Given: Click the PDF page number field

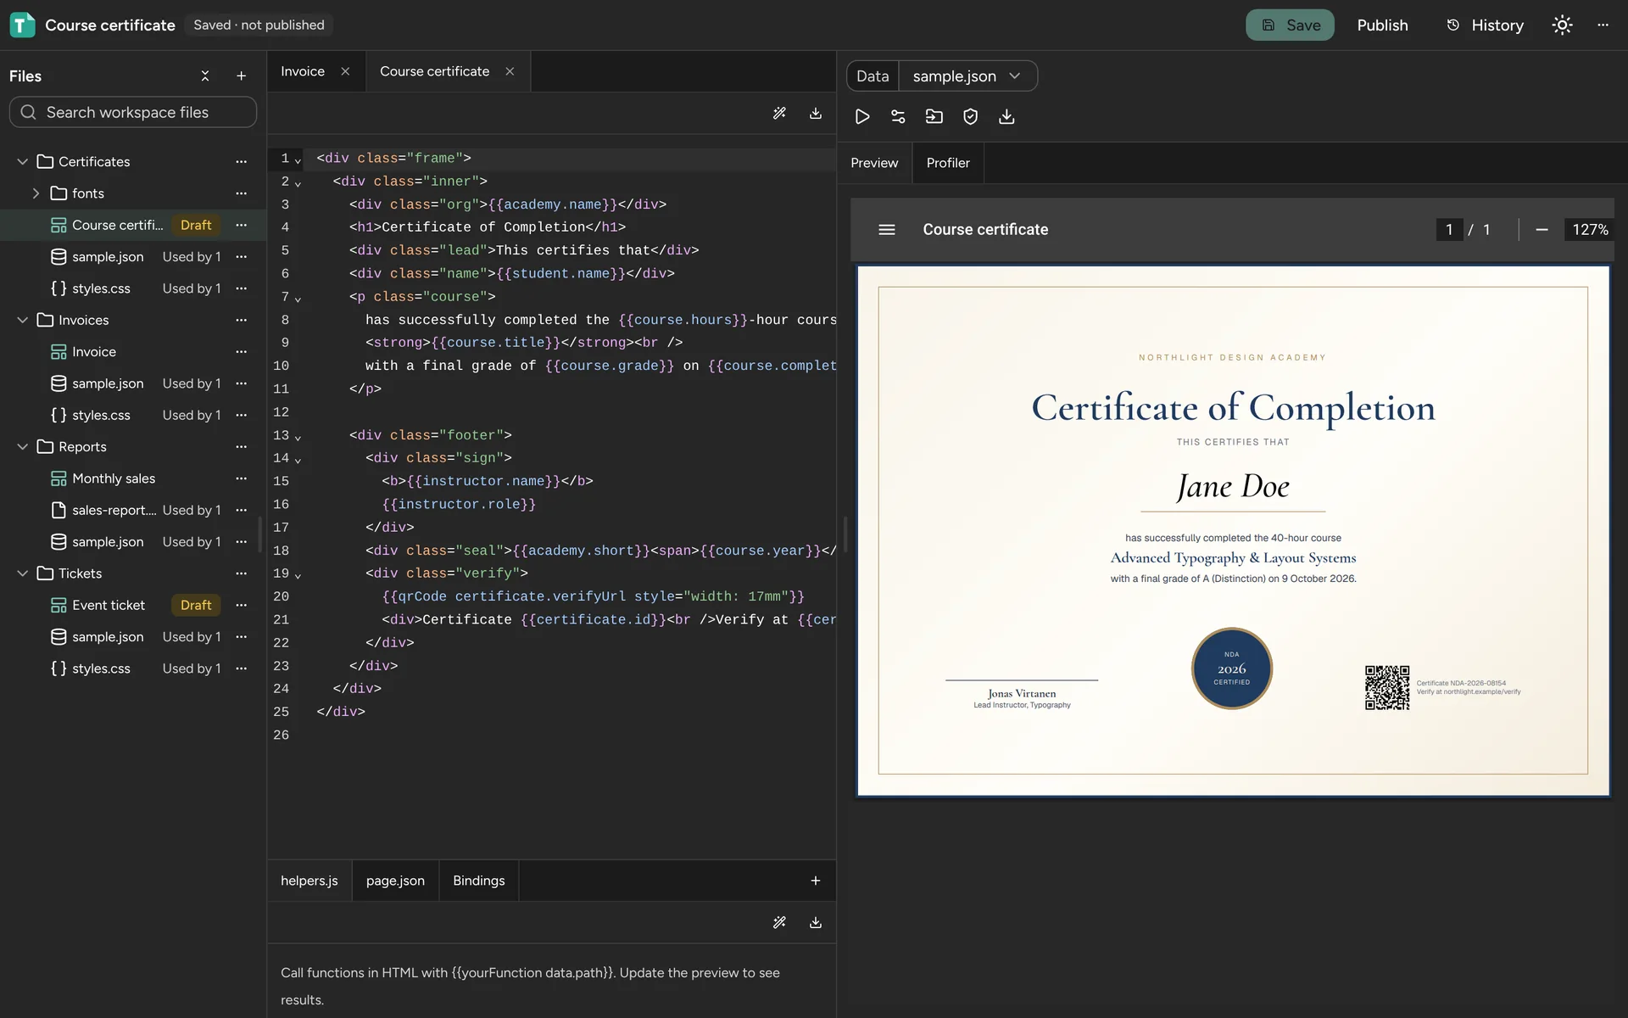Looking at the screenshot, I should pos(1449,230).
